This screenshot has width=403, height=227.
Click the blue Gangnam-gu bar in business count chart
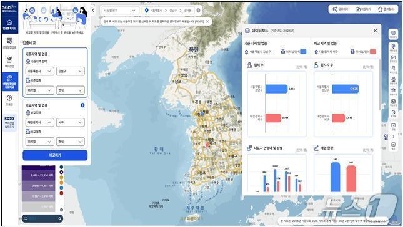coord(276,89)
